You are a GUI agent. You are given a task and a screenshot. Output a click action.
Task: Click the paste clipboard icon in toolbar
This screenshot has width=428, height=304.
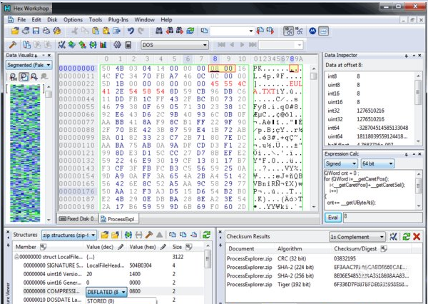pos(96,31)
